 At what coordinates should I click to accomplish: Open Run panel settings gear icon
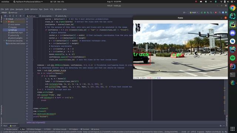pos(221,126)
